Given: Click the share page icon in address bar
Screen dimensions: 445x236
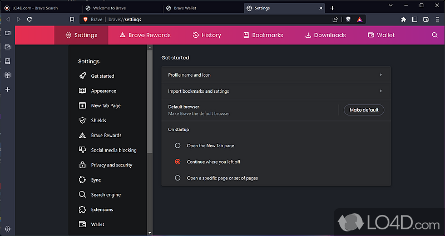Looking at the screenshot, I should click(x=335, y=19).
